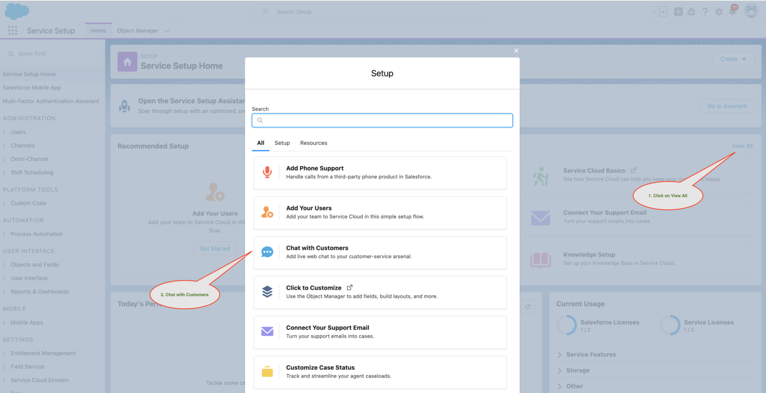Click the Go to Assistant button
The height and width of the screenshot is (393, 766).
[x=727, y=106]
